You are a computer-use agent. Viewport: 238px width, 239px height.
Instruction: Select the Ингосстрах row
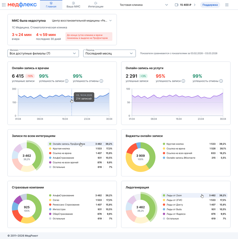tap(81, 209)
